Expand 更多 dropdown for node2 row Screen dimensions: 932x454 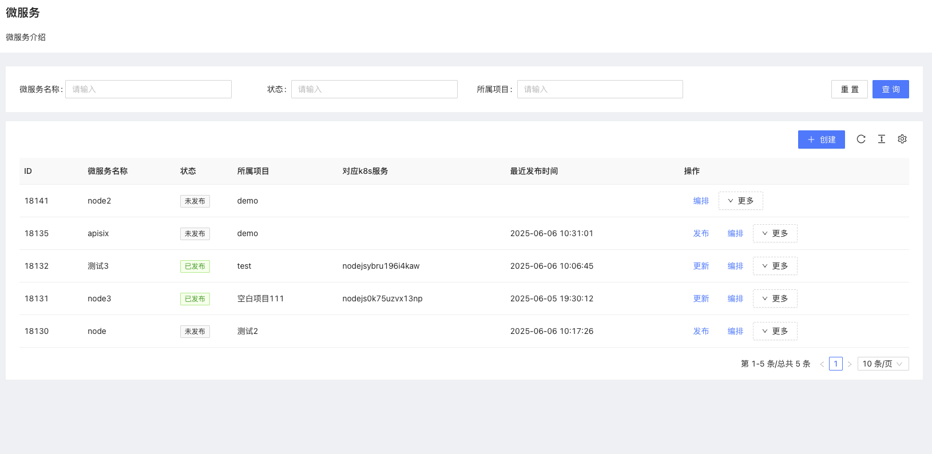(741, 201)
